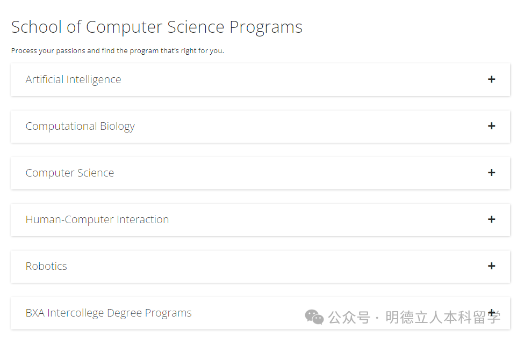Click the plus icon for Human-Computer Interaction
This screenshot has height=338, width=517.
(491, 219)
